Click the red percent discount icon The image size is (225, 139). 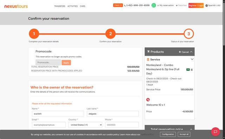pyautogui.click(x=148, y=100)
